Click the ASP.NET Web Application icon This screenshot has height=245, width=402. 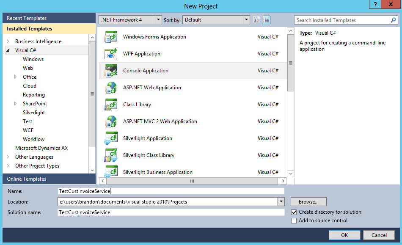(111, 88)
